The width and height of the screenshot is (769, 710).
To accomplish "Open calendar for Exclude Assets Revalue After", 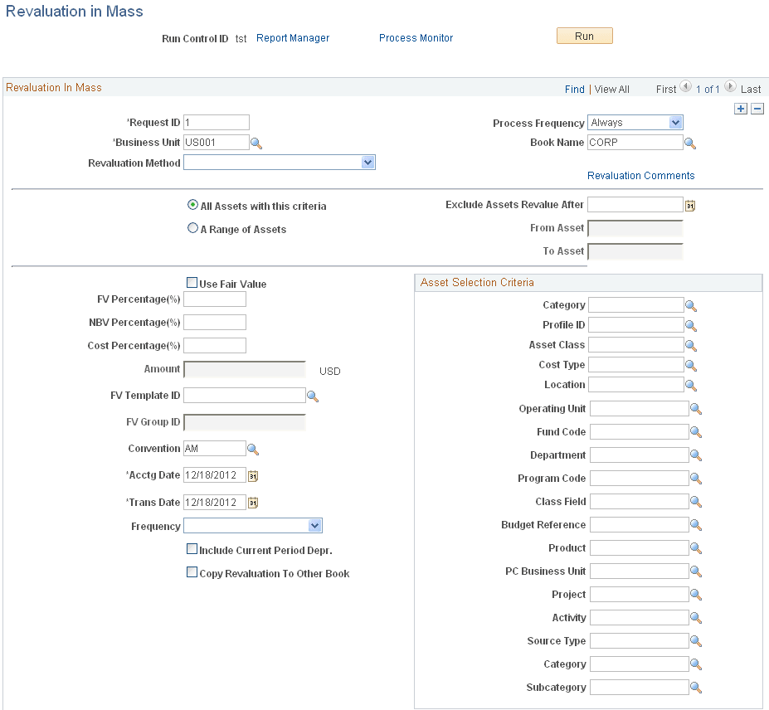I will coord(690,206).
